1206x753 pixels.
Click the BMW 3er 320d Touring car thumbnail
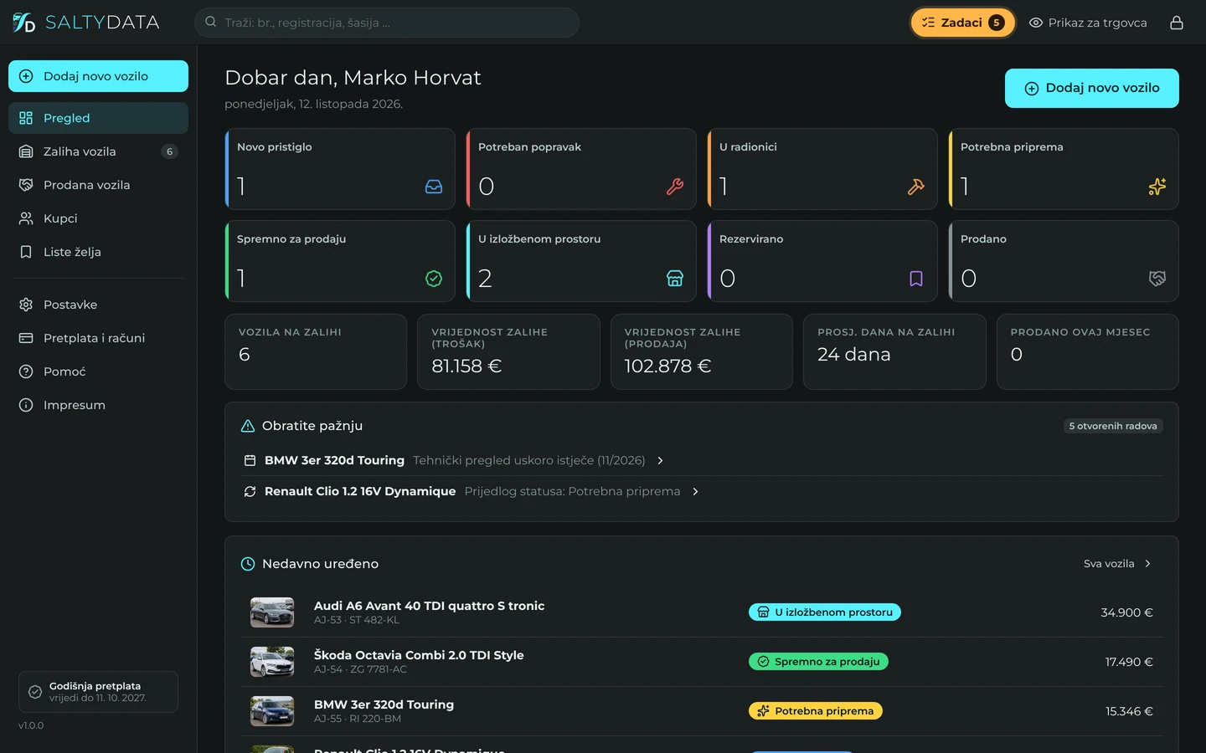(x=272, y=711)
